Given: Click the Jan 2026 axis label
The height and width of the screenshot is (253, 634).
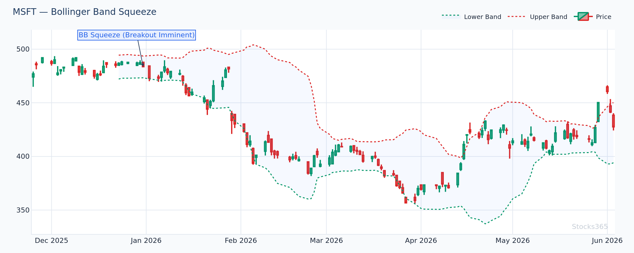Looking at the screenshot, I should tap(146, 241).
